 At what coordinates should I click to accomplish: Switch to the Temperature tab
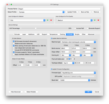coord(53,34)
